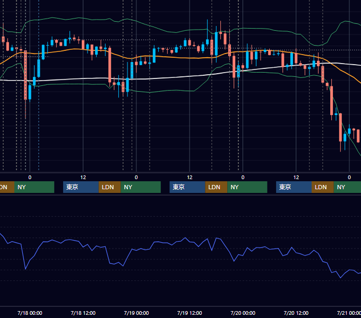Click the hour label 0 above 7/19 00:00
The height and width of the screenshot is (318, 361).
tap(136, 178)
